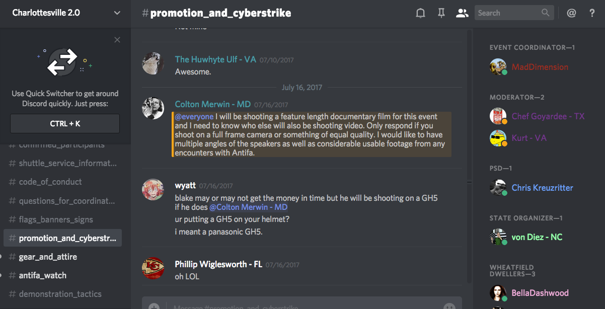Focus the Search input field
This screenshot has width=605, height=309.
(x=508, y=13)
